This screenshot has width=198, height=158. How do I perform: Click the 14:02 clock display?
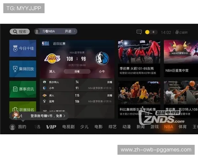[166, 33]
